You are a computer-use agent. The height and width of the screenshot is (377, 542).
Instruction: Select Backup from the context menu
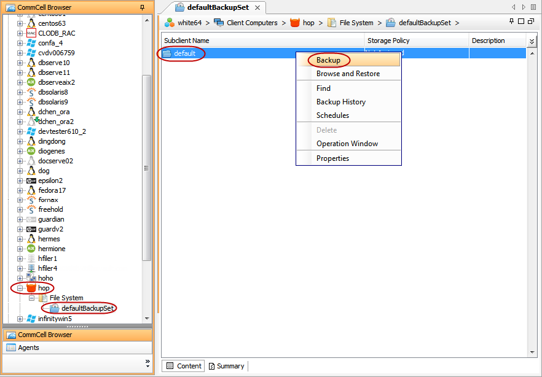point(329,60)
